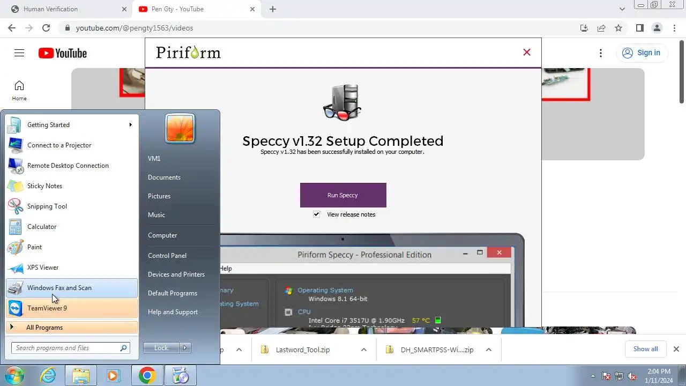Image resolution: width=686 pixels, height=386 pixels.
Task: Click the Lock button
Action: (x=161, y=348)
